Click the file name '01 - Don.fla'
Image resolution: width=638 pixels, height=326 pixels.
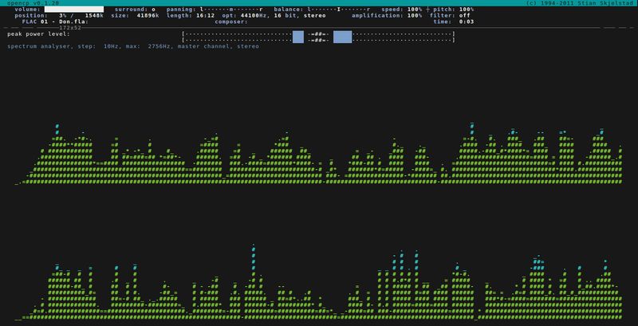(x=65, y=22)
